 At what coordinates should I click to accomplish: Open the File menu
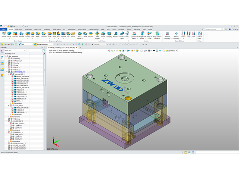pos(3,29)
